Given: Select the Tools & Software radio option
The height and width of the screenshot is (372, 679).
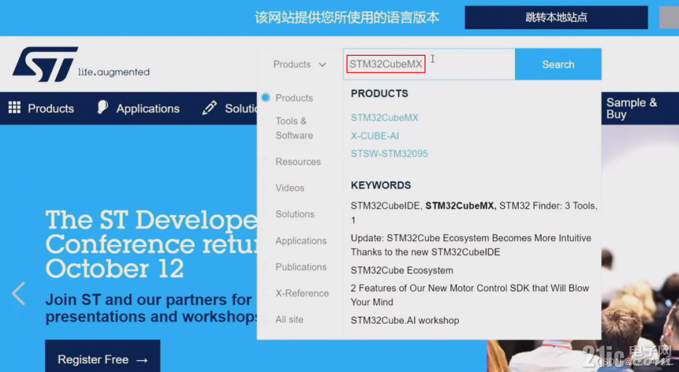Looking at the screenshot, I should (265, 121).
